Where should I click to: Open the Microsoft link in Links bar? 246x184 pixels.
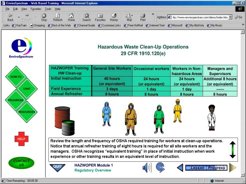[x=175, y=25]
